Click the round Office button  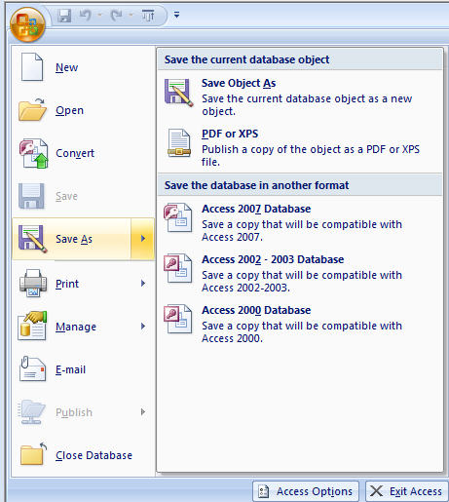27,24
